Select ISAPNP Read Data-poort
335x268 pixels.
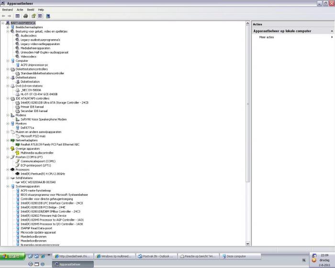pos(36,228)
